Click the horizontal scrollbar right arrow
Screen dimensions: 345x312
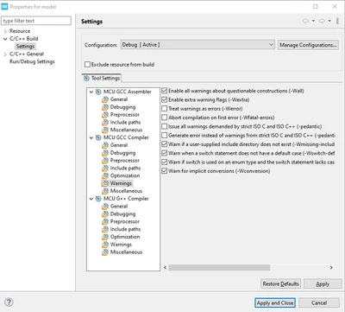pos(331,268)
